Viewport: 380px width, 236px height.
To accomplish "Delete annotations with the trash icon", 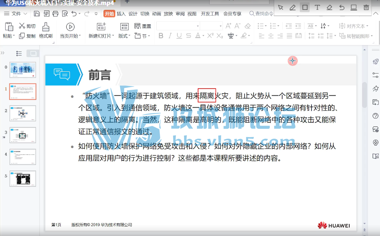I will [366, 7].
